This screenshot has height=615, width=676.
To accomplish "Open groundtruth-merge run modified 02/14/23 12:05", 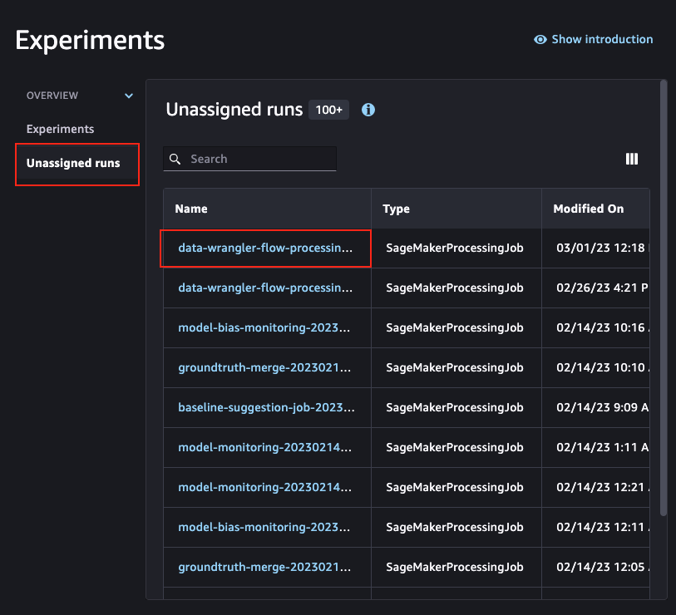I will click(264, 567).
